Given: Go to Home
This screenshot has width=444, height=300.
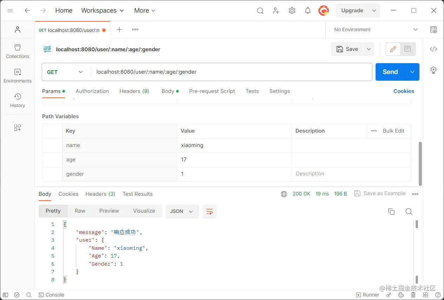Looking at the screenshot, I should click(x=64, y=11).
